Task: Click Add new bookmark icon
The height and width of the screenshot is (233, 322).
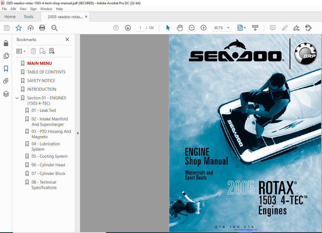Action: click(x=42, y=51)
